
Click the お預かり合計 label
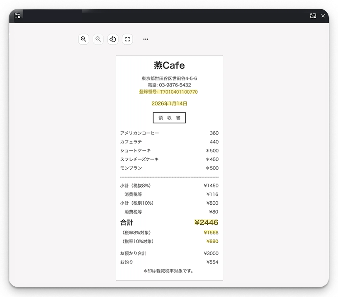point(133,253)
